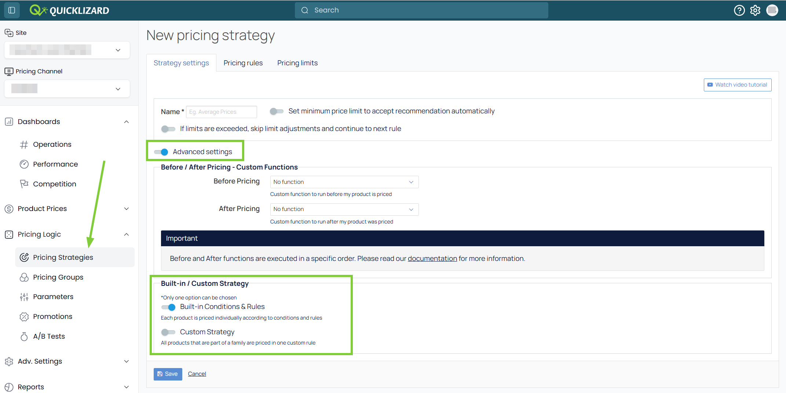Click the A/B Tests flask icon
The height and width of the screenshot is (393, 786).
coord(24,336)
